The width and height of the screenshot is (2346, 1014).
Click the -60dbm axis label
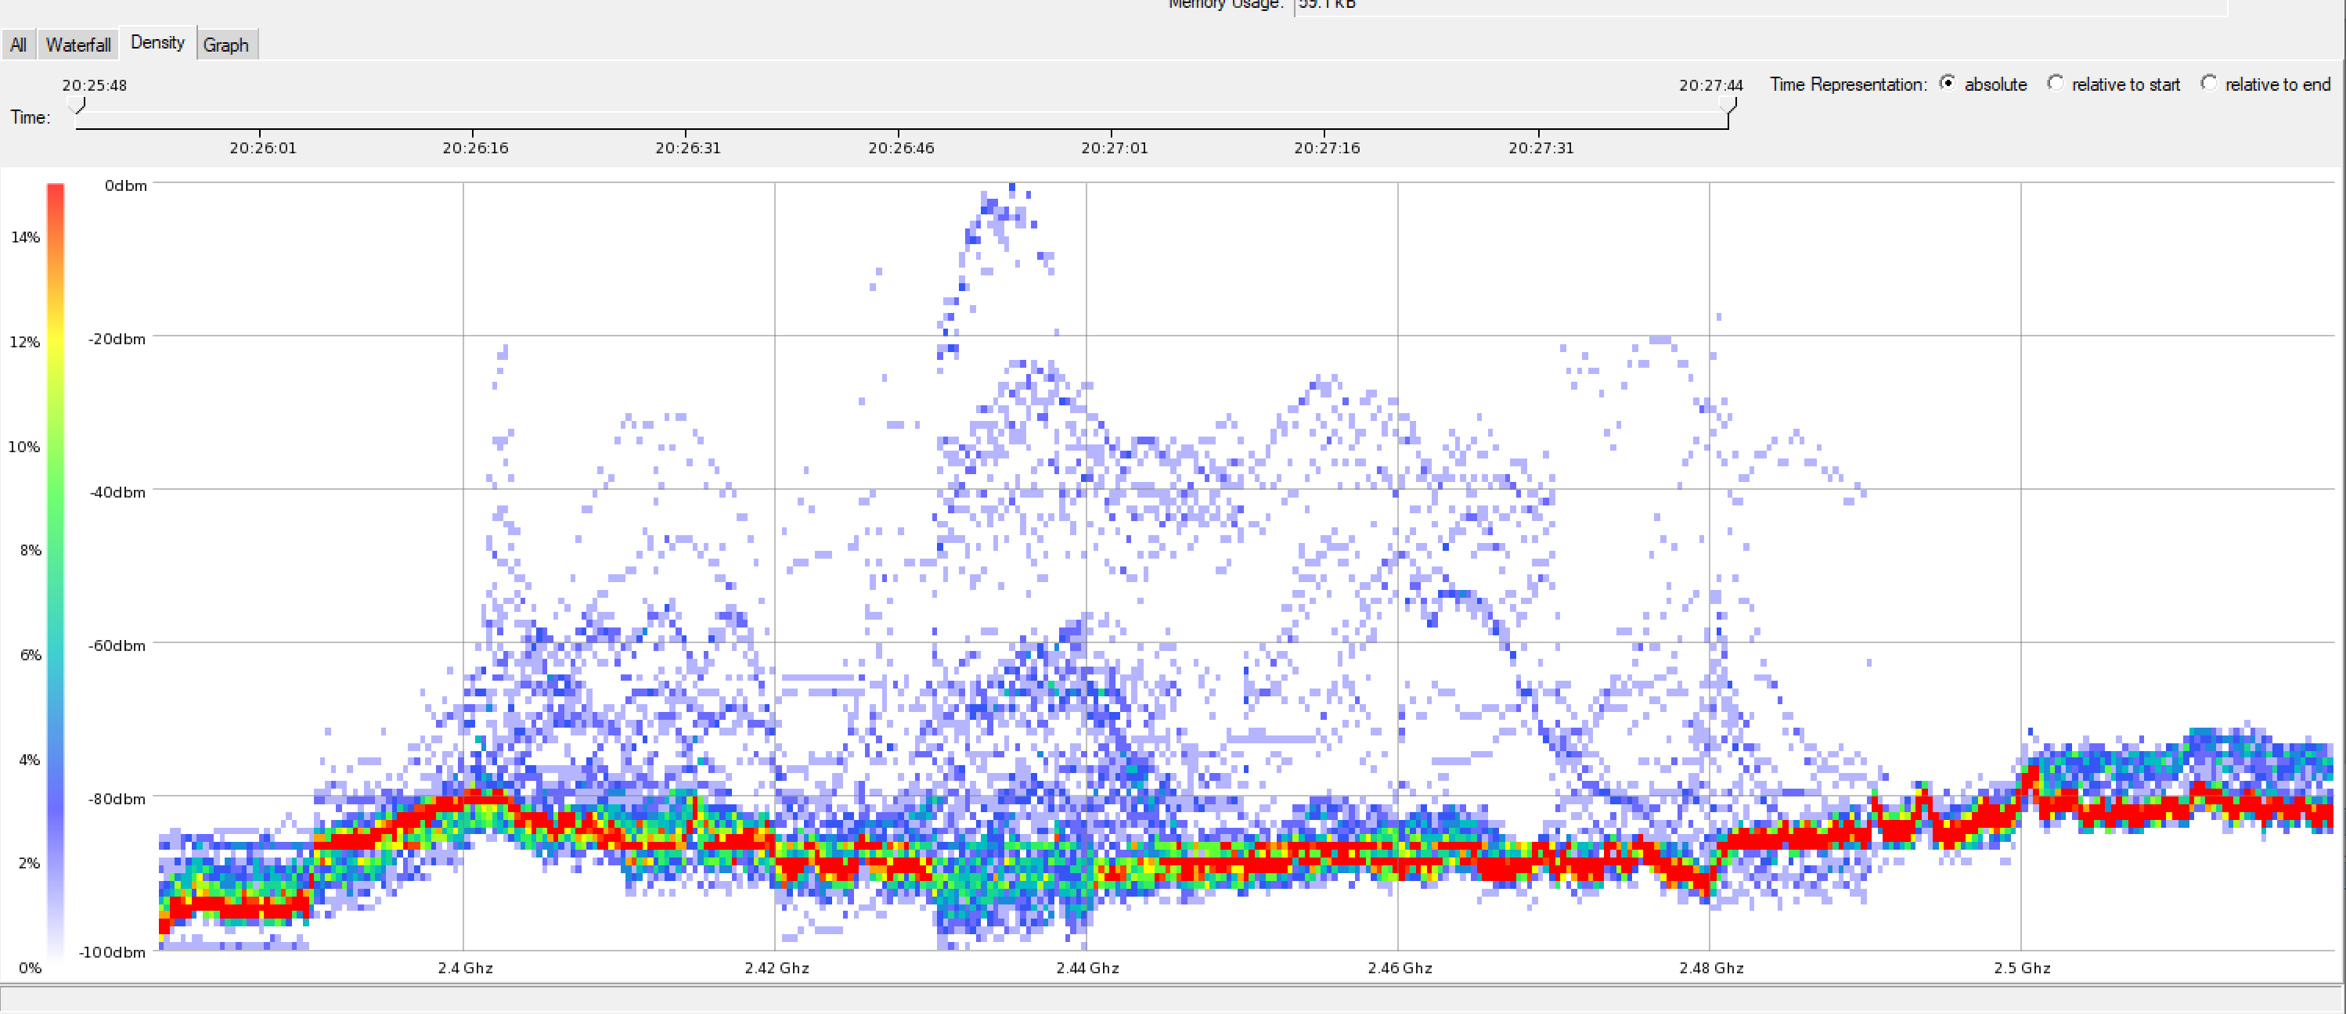[x=117, y=645]
